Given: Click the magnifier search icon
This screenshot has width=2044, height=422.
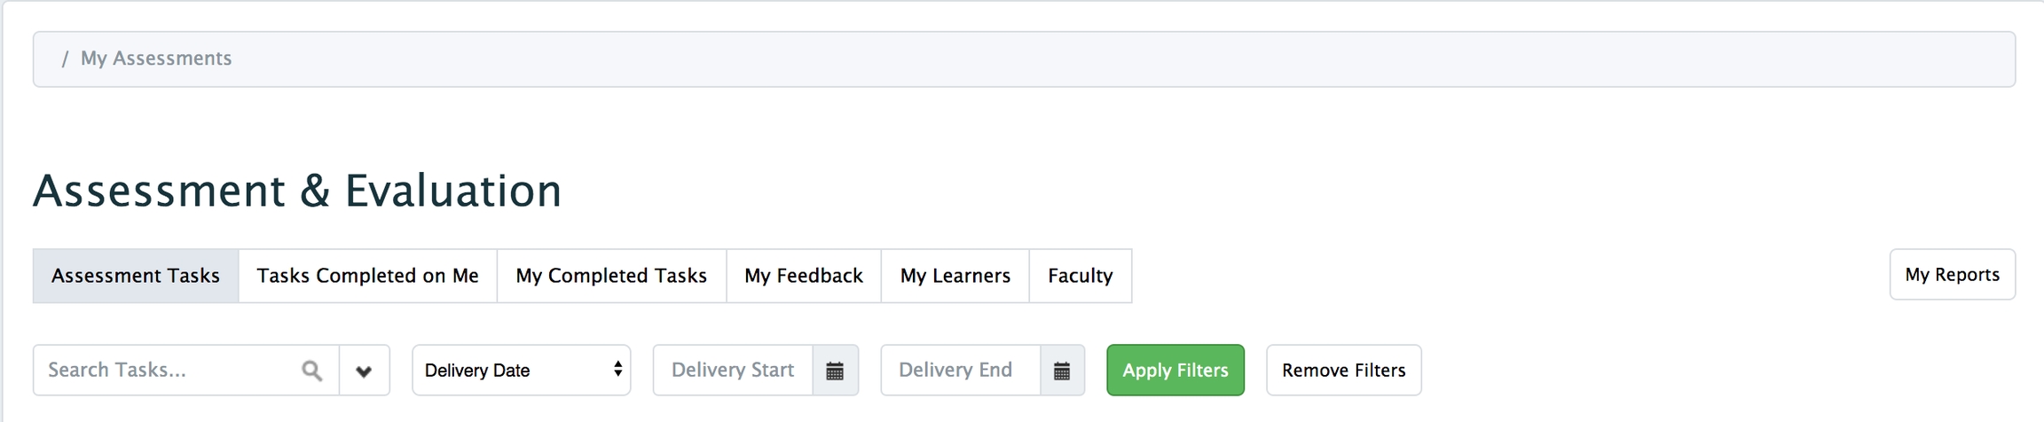Looking at the screenshot, I should click(311, 370).
